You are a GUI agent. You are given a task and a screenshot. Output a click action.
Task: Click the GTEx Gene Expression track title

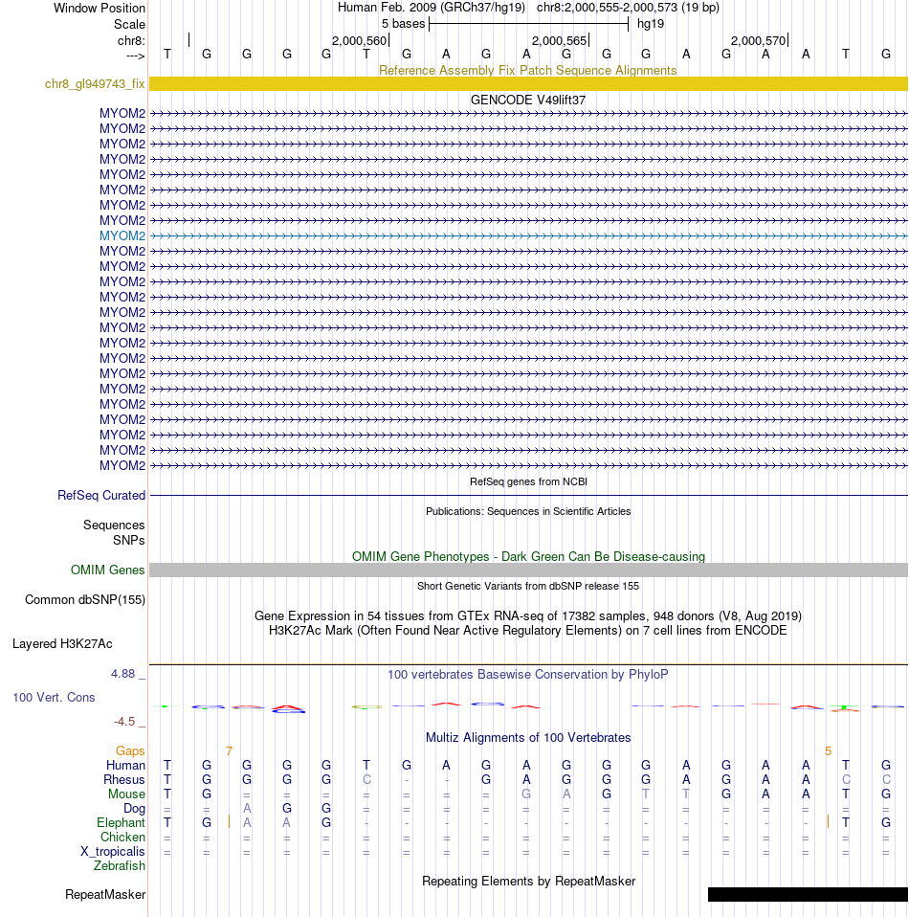click(x=528, y=615)
